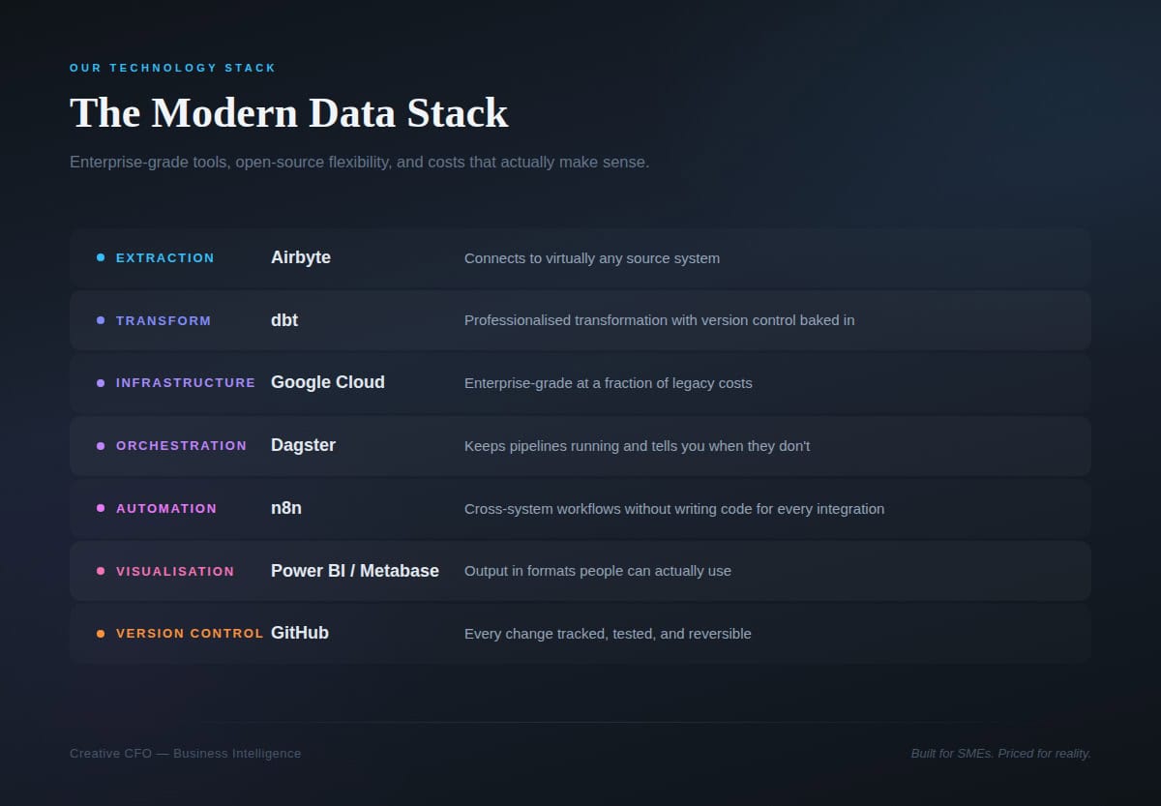1161x806 pixels.
Task: Click the blue dot beside EXTRACTION
Action: (x=101, y=257)
